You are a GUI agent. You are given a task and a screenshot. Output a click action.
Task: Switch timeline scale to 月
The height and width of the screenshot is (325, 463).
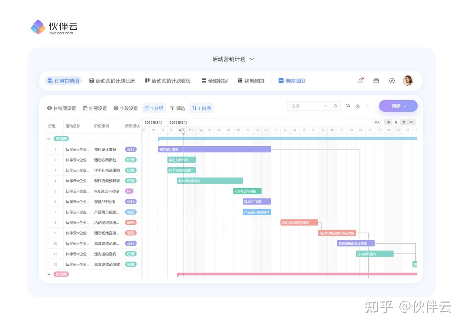(396, 122)
